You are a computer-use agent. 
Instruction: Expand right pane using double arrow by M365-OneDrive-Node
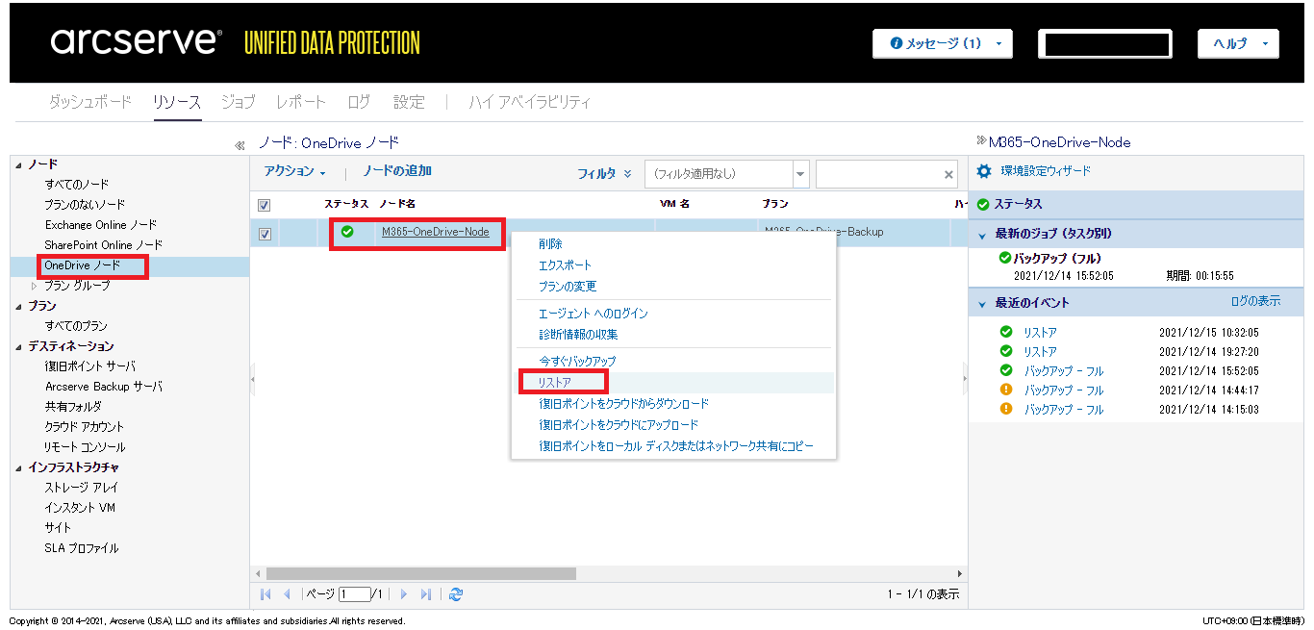(x=981, y=140)
